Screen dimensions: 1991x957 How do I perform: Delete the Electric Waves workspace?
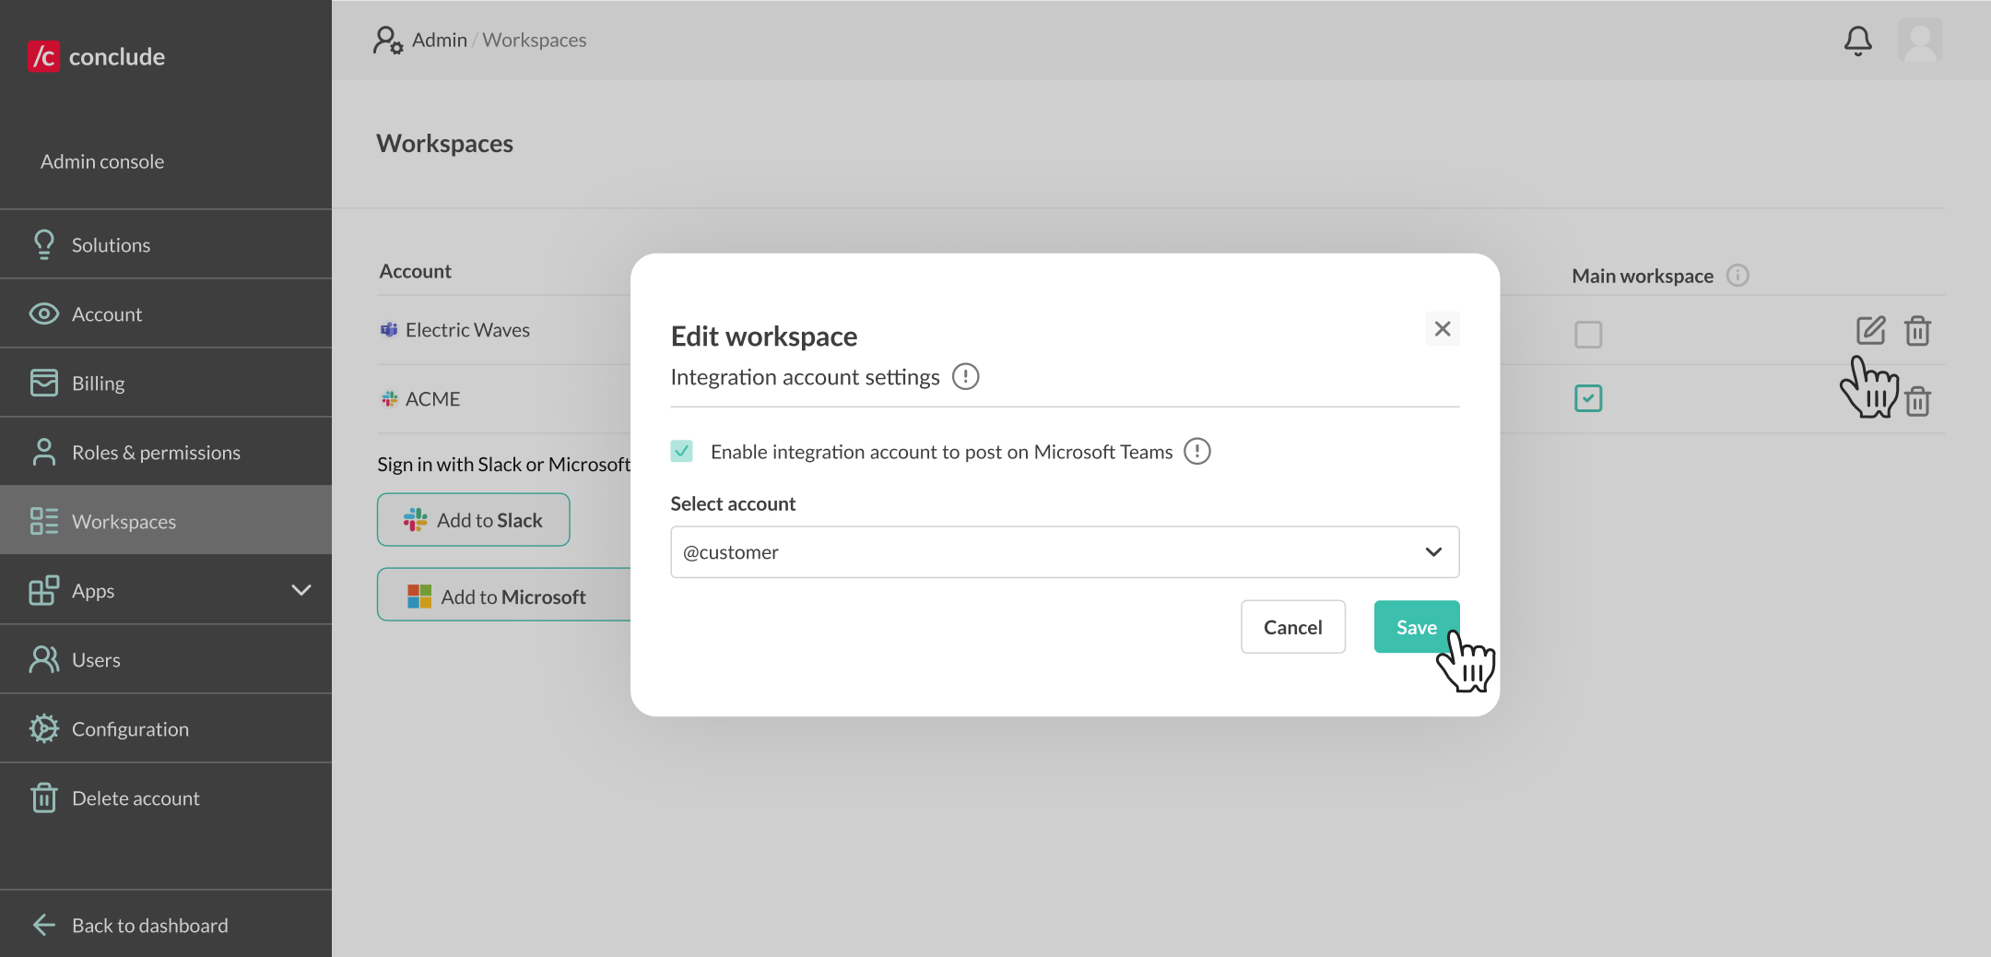(1917, 330)
